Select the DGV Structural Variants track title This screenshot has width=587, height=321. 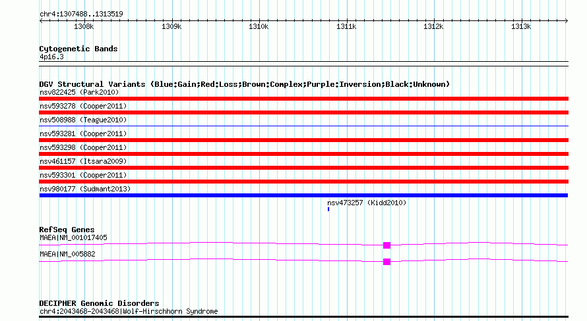pos(245,84)
